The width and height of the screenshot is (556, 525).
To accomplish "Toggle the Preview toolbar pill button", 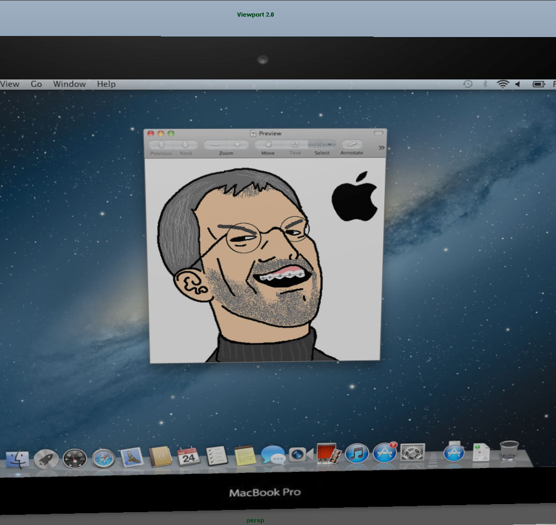I will click(x=378, y=133).
